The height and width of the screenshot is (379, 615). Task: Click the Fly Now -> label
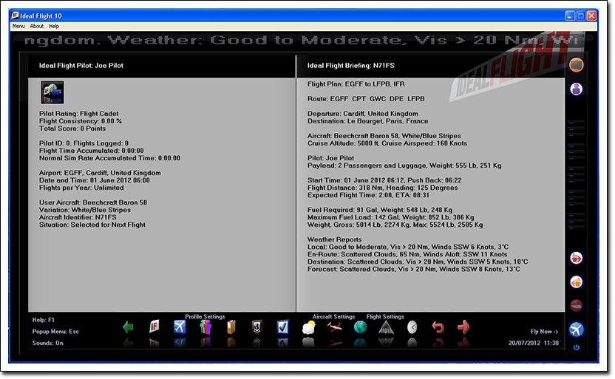click(544, 332)
